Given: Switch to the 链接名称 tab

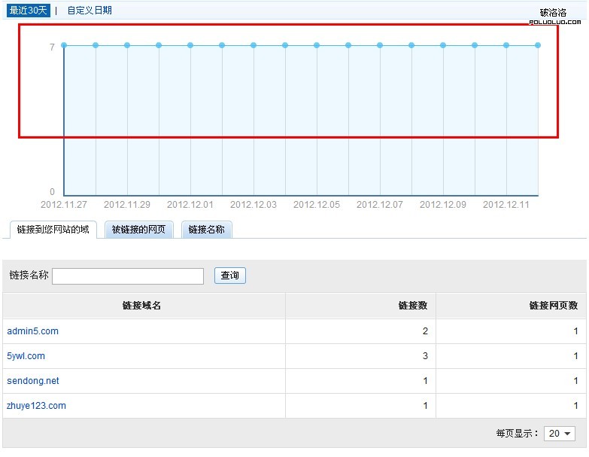Looking at the screenshot, I should tap(206, 230).
